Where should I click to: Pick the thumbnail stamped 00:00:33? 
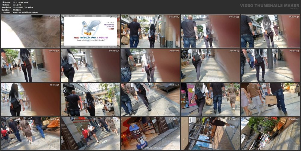click(x=210, y=31)
